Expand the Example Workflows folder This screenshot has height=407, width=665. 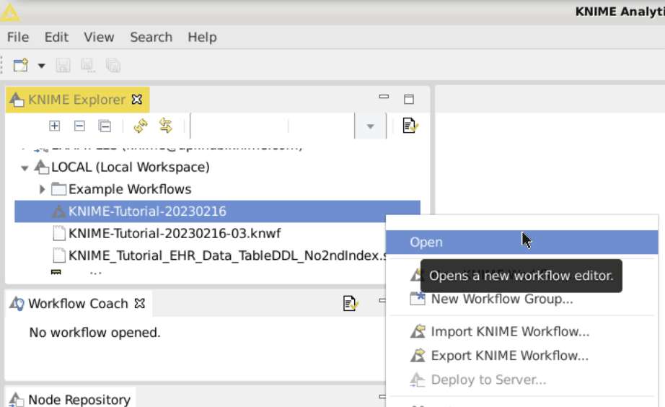[x=42, y=189]
